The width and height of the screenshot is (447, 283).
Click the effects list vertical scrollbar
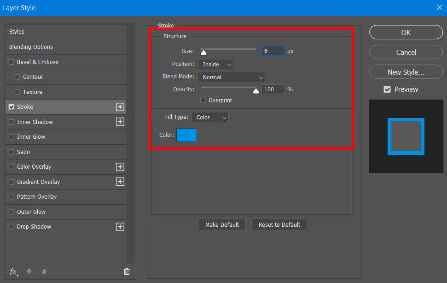coord(131,144)
